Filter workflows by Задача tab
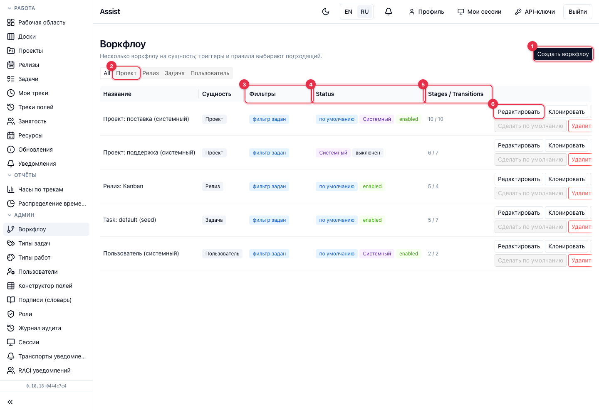 point(175,73)
